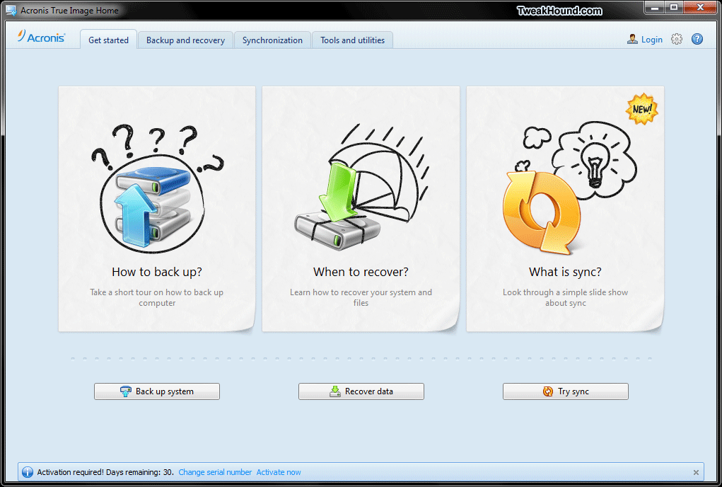Click the Change serial number link

pyautogui.click(x=215, y=472)
